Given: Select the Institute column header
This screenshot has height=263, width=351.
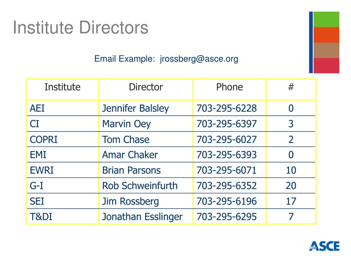Looking at the screenshot, I should (x=62, y=87).
